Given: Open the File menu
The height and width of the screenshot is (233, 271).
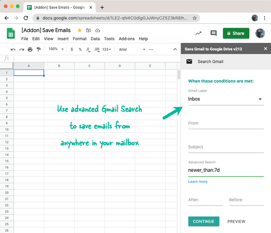Looking at the screenshot, I should [x=25, y=39].
